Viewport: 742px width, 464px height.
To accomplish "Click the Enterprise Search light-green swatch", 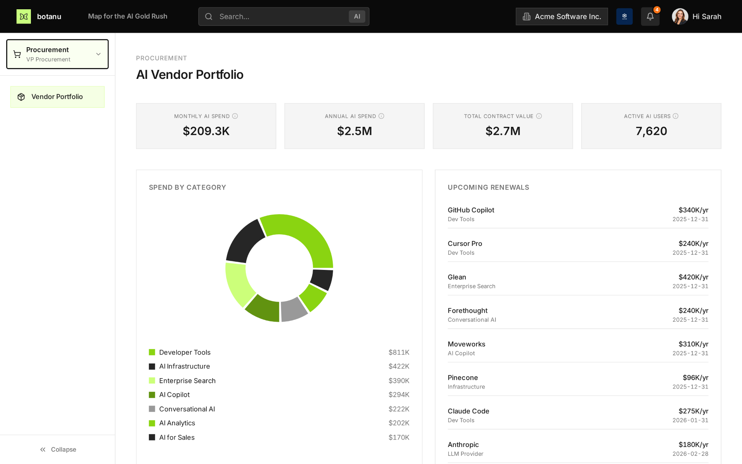I will (152, 380).
